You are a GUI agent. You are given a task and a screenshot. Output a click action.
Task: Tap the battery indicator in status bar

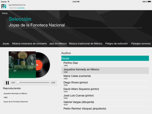(x=149, y=2)
